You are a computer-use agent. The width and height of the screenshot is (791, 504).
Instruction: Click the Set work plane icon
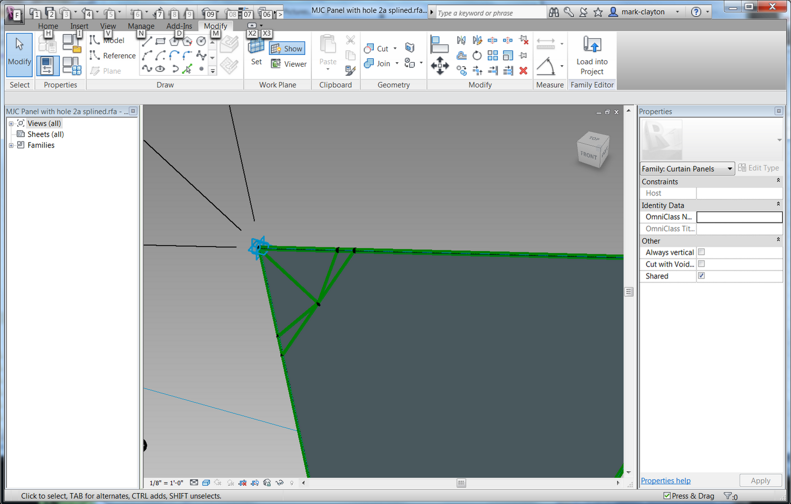point(256,48)
